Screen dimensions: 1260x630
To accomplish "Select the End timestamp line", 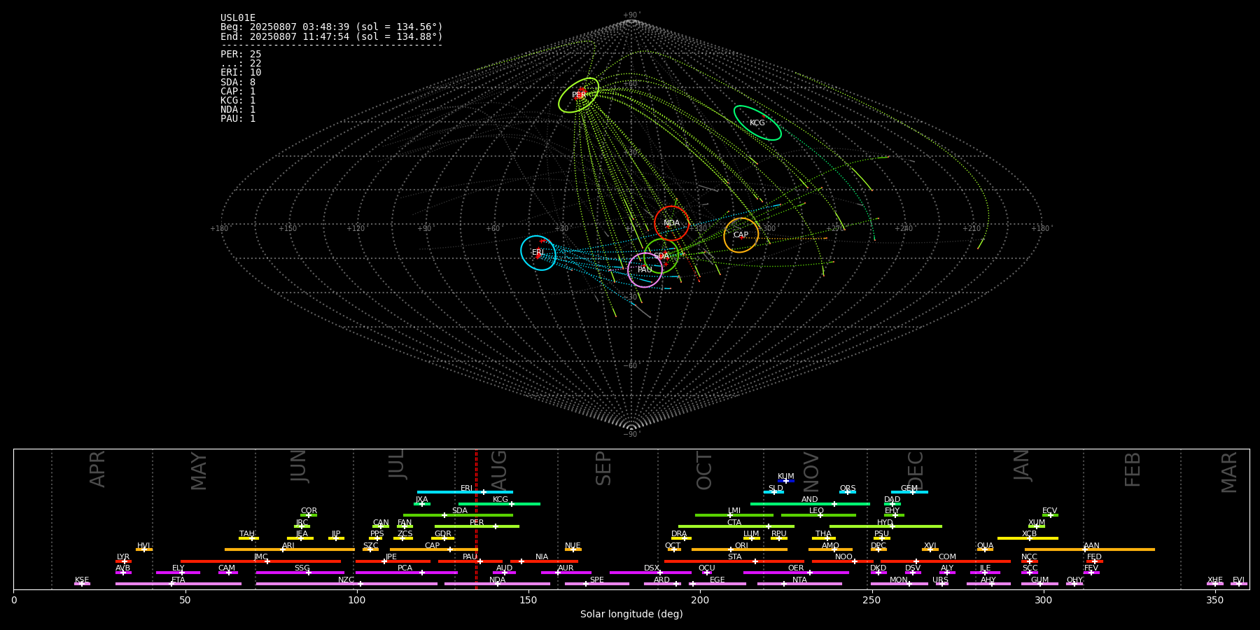I will pos(332,36).
